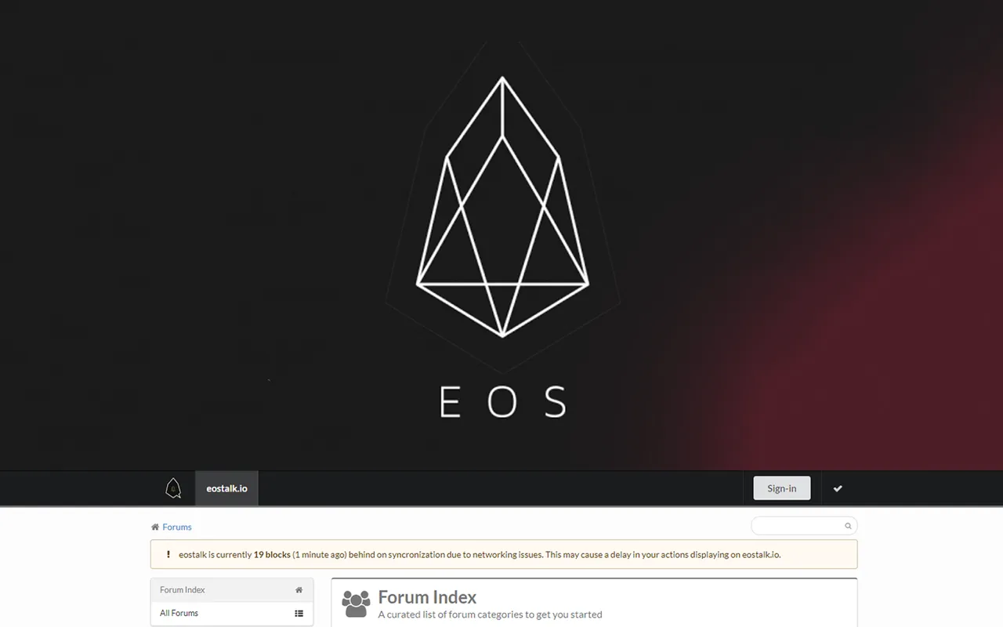Click the Sign-in button

tap(781, 488)
